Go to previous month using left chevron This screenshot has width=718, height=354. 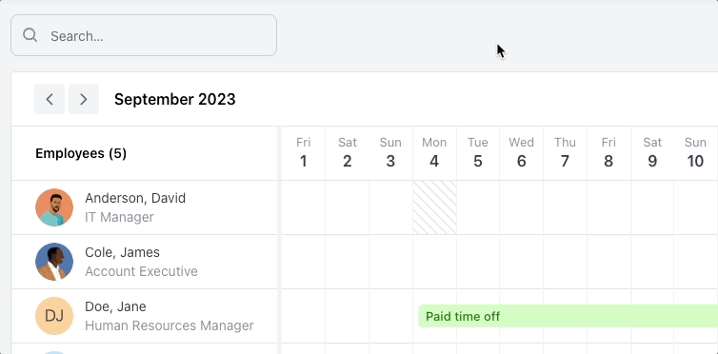coord(50,99)
